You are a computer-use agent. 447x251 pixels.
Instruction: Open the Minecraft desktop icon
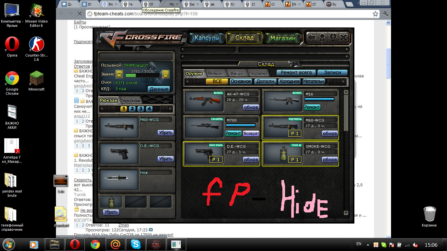tap(37, 81)
